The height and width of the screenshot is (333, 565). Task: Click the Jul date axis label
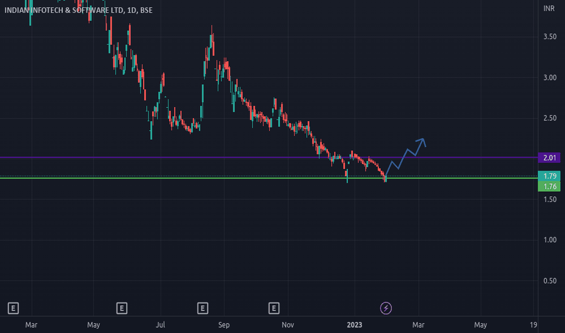tap(161, 325)
